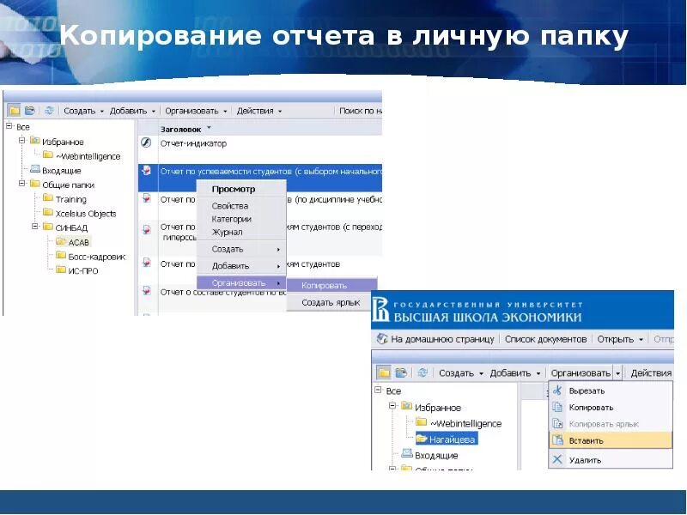Choose Вставить from the open menu
This screenshot has width=687, height=515.
coord(587,440)
